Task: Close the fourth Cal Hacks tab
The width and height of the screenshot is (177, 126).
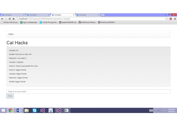Action: [99, 15]
